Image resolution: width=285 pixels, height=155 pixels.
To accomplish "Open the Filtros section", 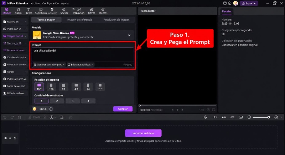I will pyautogui.click(x=92, y=11).
